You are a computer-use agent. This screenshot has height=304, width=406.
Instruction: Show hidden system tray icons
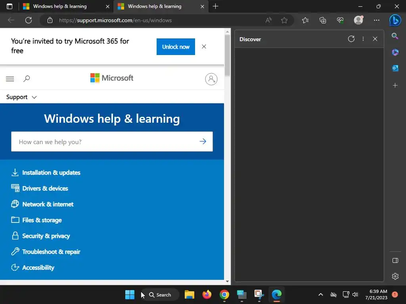[x=320, y=294]
